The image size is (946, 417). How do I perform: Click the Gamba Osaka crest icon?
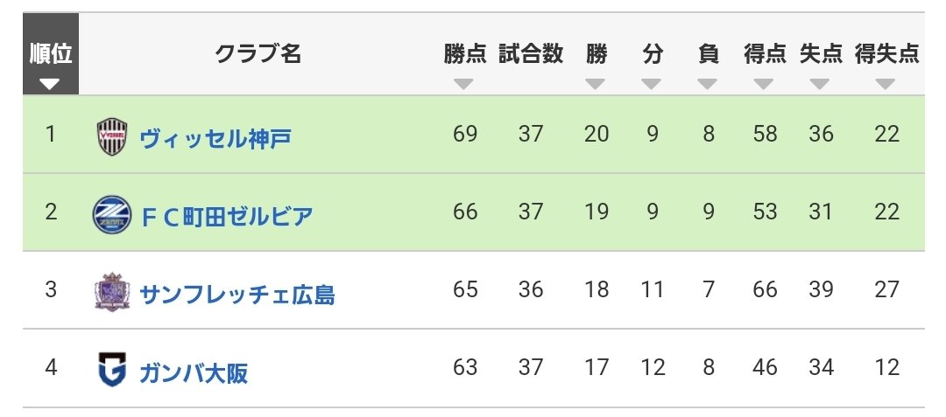tap(112, 370)
